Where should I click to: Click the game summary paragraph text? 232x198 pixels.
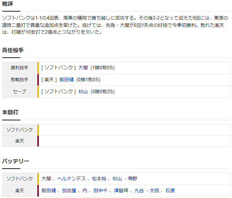click(115, 25)
